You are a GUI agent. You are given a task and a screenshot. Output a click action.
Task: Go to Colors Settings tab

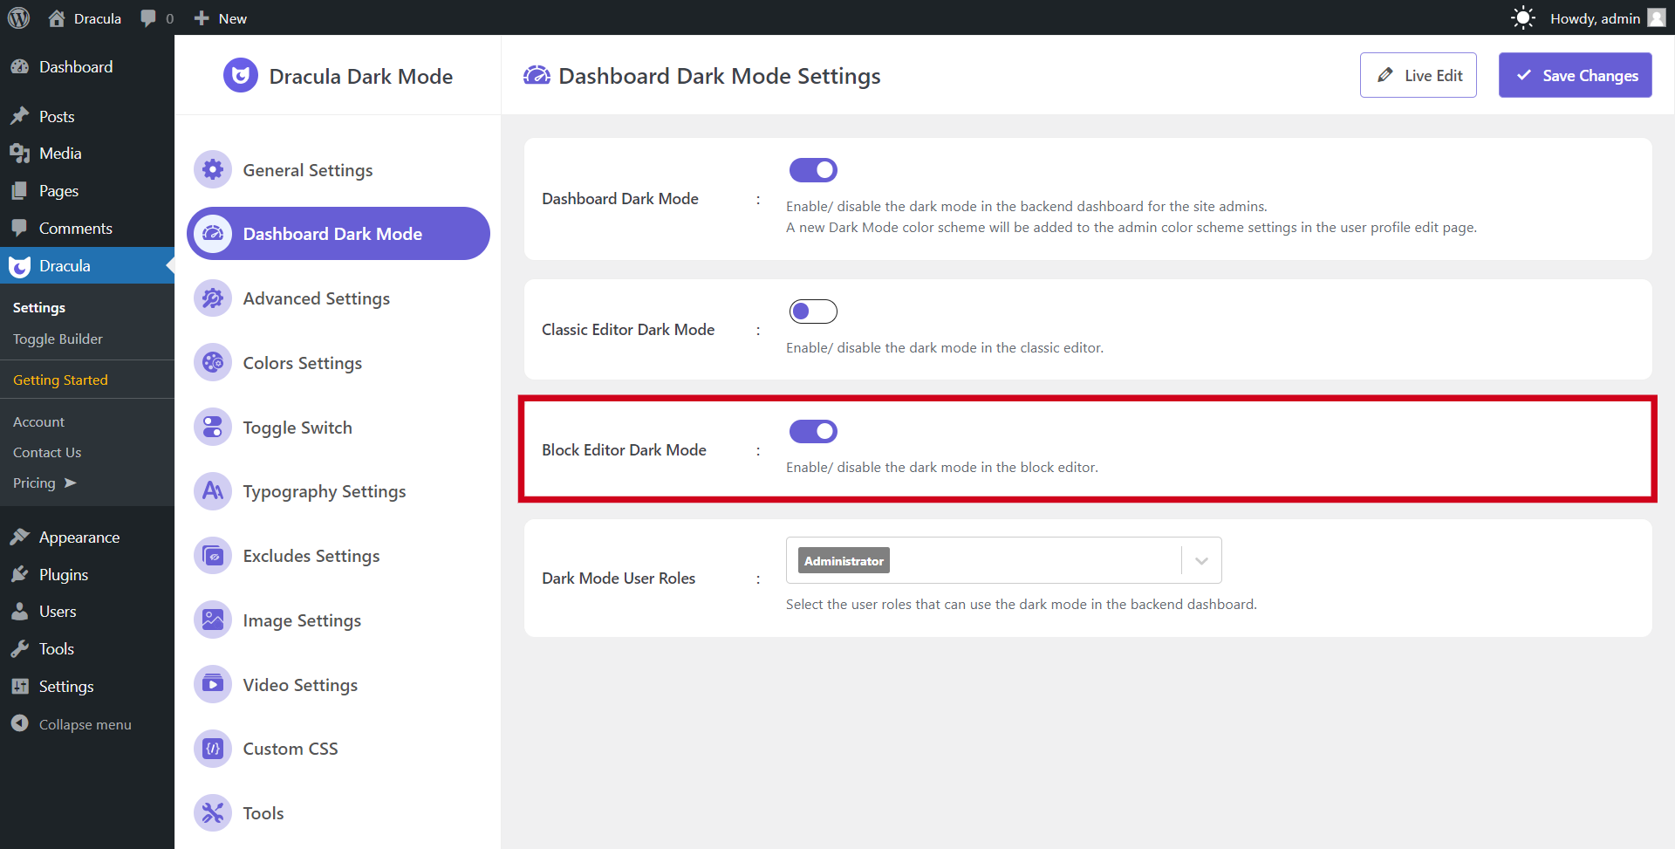point(338,363)
